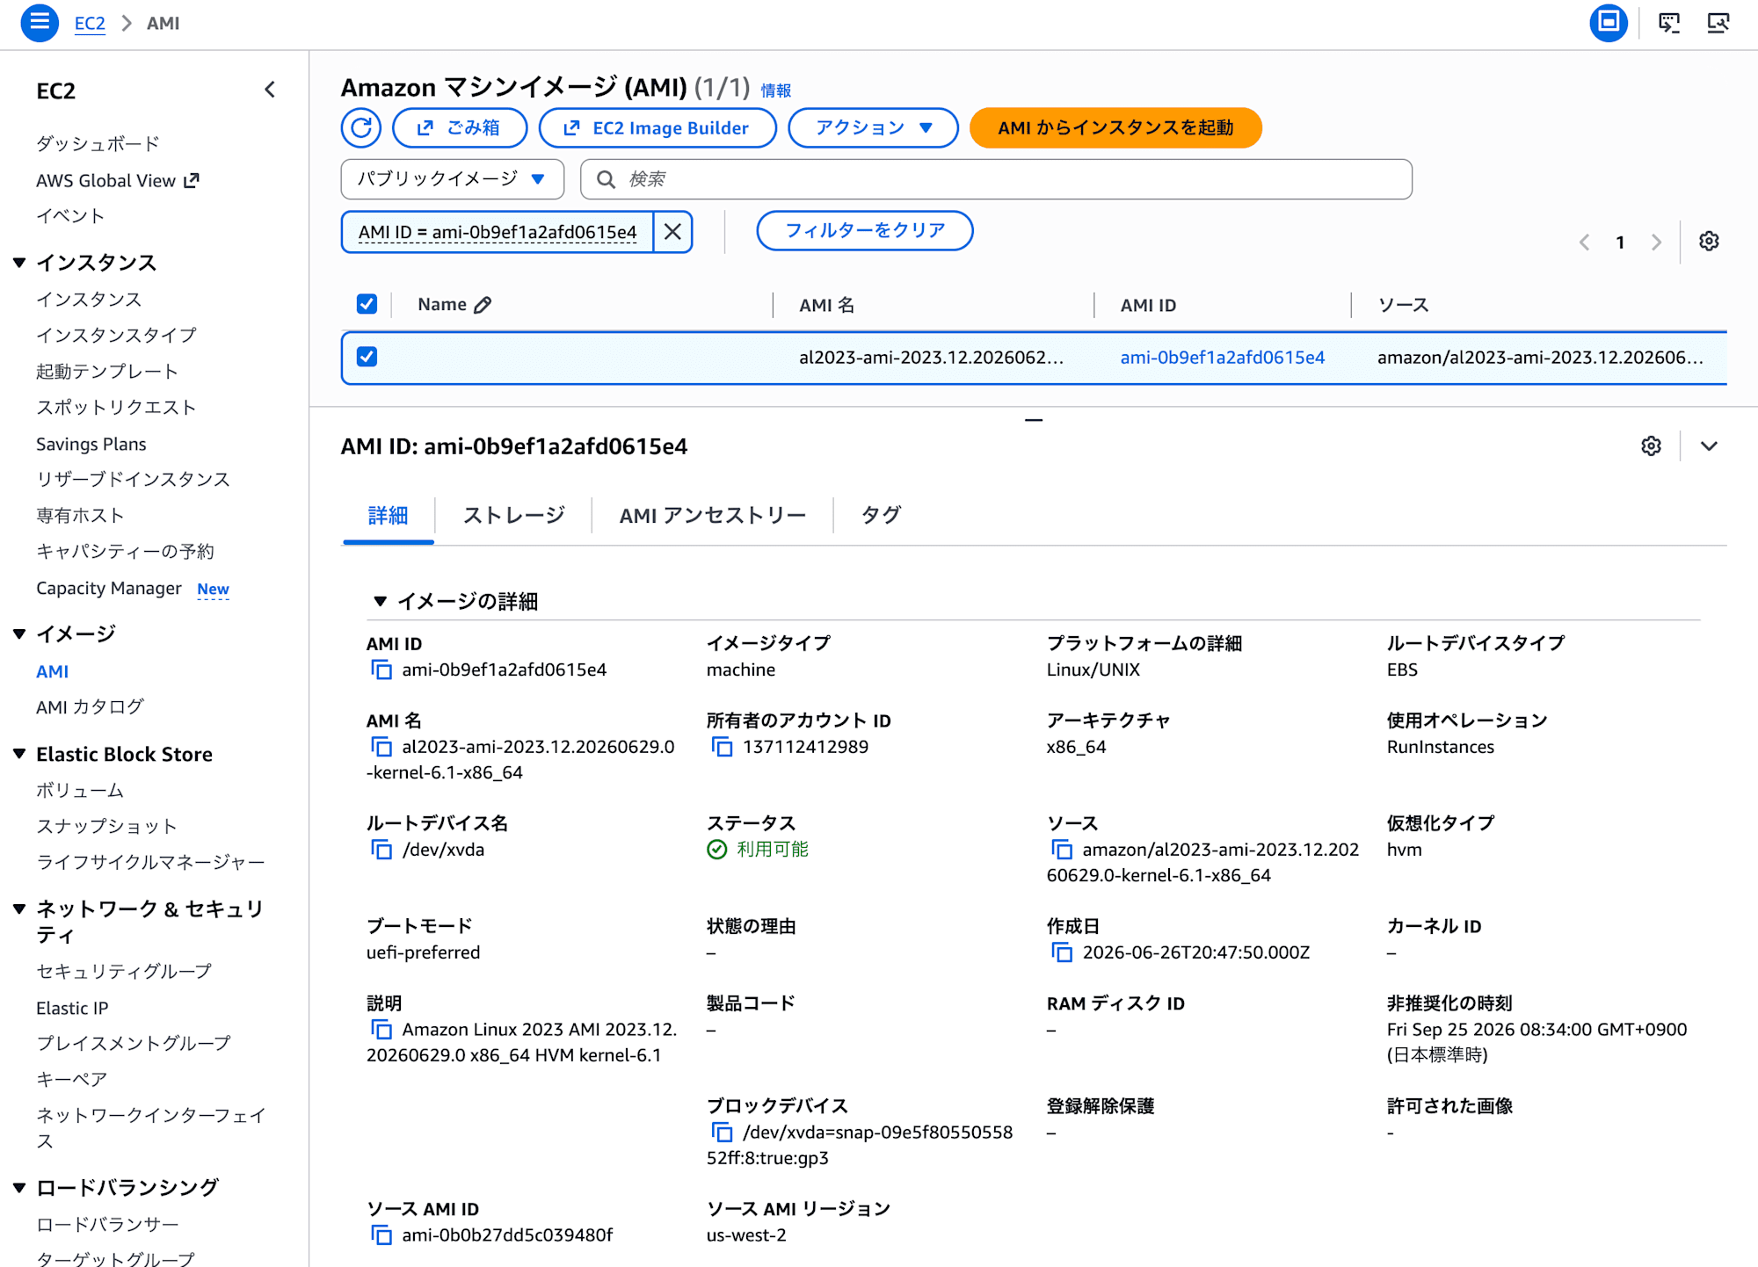Collapse the Elastic Block Store section
Image resolution: width=1758 pixels, height=1267 pixels.
[19, 754]
